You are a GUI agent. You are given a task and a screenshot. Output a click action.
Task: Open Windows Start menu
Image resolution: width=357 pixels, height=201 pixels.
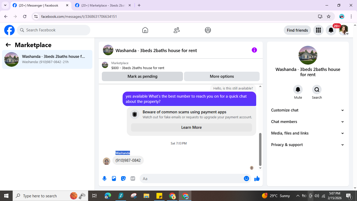pos(6,196)
